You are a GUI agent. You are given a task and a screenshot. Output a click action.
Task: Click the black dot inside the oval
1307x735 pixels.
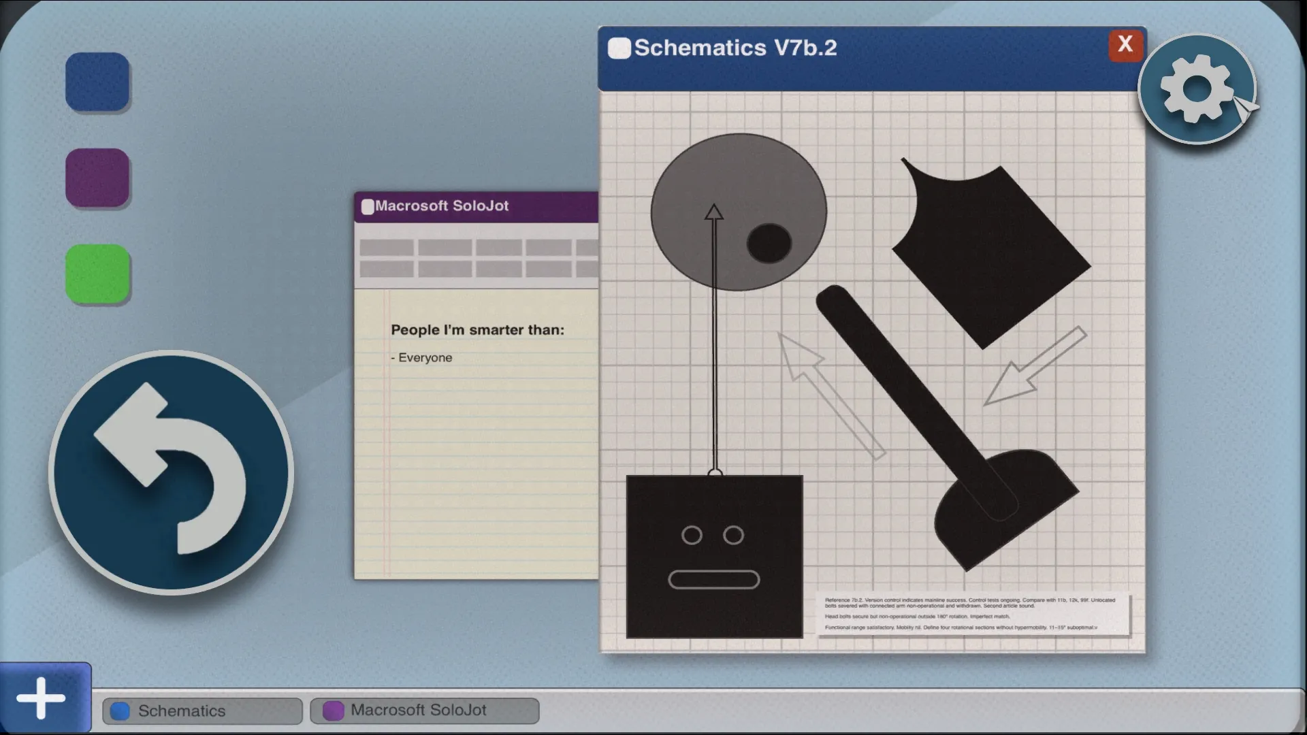tap(769, 243)
